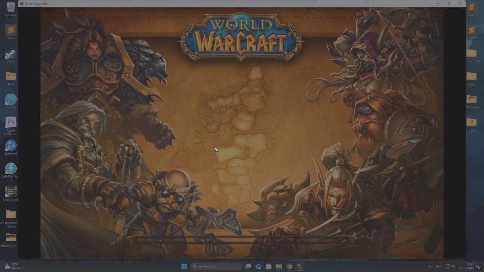Click the Rechercher taskbar search box
The image size is (484, 272).
(x=216, y=266)
